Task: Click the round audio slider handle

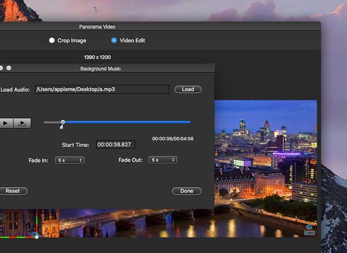Action: click(x=63, y=122)
